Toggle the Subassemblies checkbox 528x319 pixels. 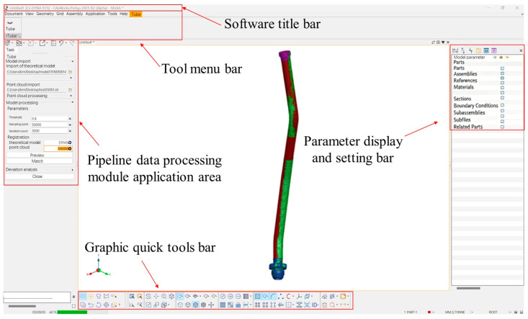502,111
